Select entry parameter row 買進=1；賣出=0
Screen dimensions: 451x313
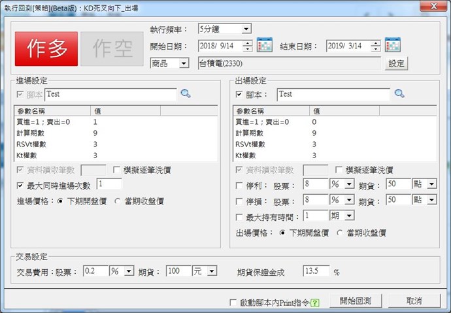116,122
